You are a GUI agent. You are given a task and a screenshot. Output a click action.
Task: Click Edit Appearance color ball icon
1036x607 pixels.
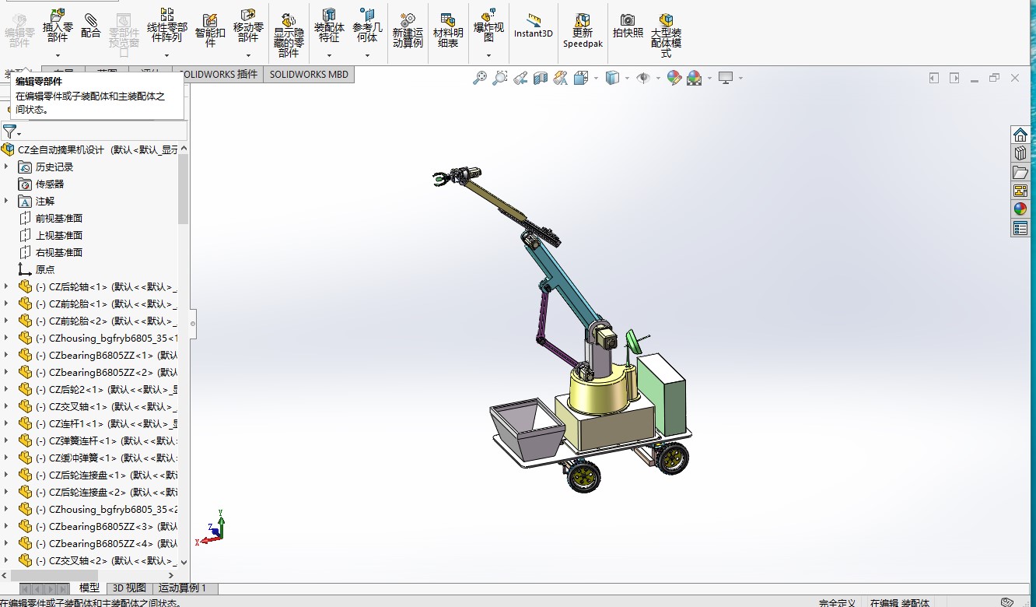point(674,78)
